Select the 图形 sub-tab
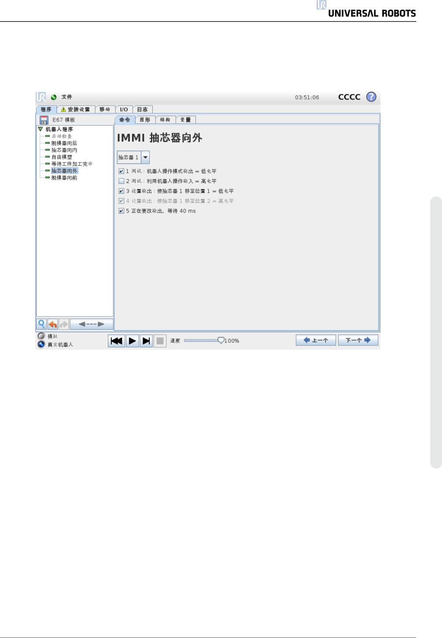This screenshot has width=442, height=638. coord(145,120)
